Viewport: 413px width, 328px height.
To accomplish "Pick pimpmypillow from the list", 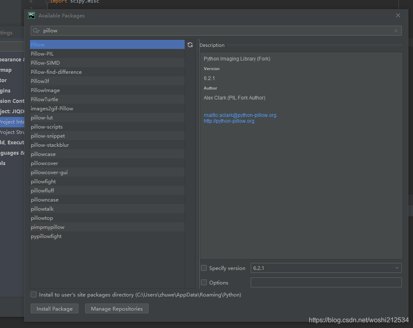I will [107, 227].
